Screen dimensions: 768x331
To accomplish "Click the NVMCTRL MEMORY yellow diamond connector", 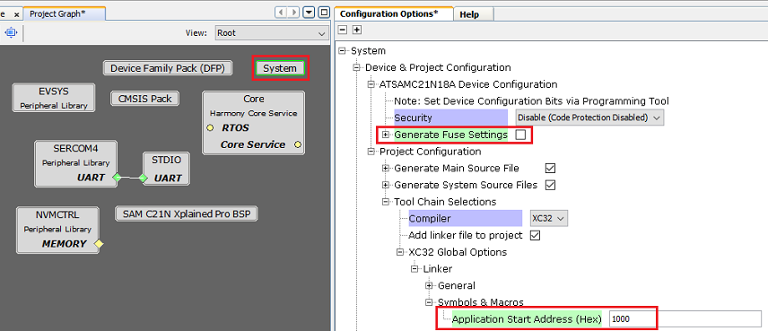I will (x=99, y=244).
